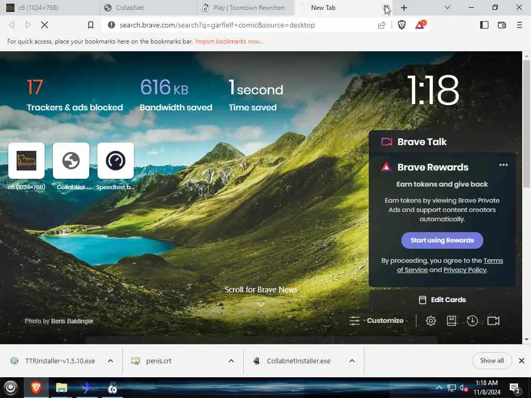This screenshot has height=398, width=531.
Task: Open the CollabNet top site tile
Action: [71, 161]
